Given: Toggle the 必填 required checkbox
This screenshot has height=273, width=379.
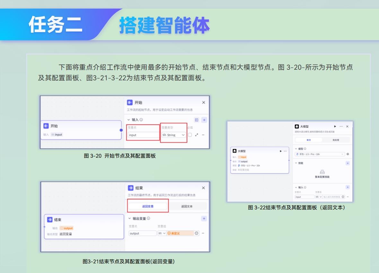Looking at the screenshot, I should (190, 135).
